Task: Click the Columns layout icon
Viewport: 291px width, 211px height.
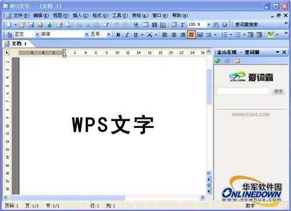Action: pos(154,24)
